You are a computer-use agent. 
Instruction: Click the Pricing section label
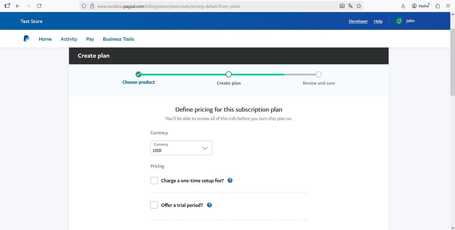(157, 166)
